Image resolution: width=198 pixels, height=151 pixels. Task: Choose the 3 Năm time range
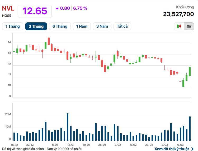pos(102,26)
